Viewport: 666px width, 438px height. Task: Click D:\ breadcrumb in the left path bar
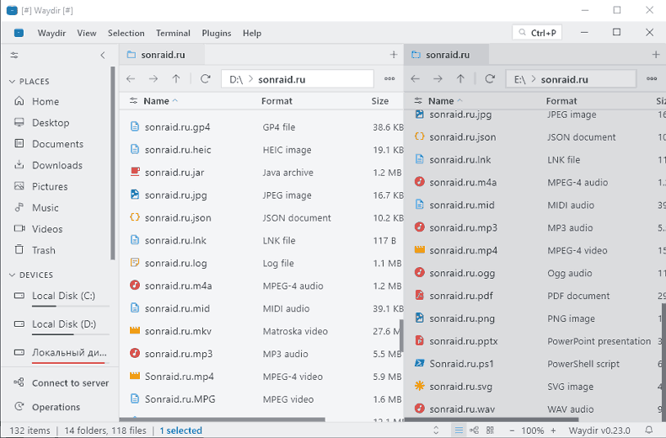(236, 79)
